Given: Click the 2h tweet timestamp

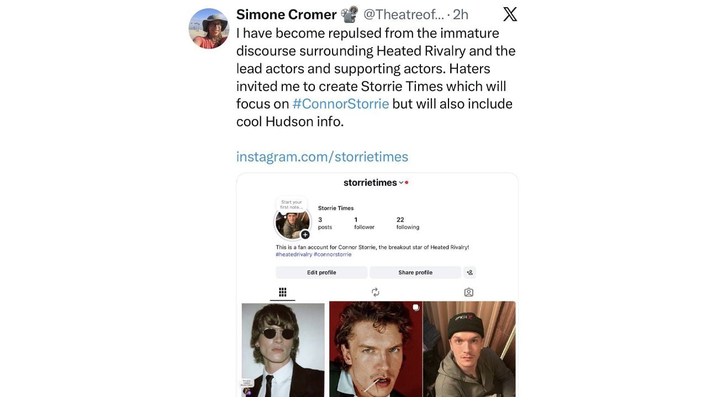Looking at the screenshot, I should (460, 14).
